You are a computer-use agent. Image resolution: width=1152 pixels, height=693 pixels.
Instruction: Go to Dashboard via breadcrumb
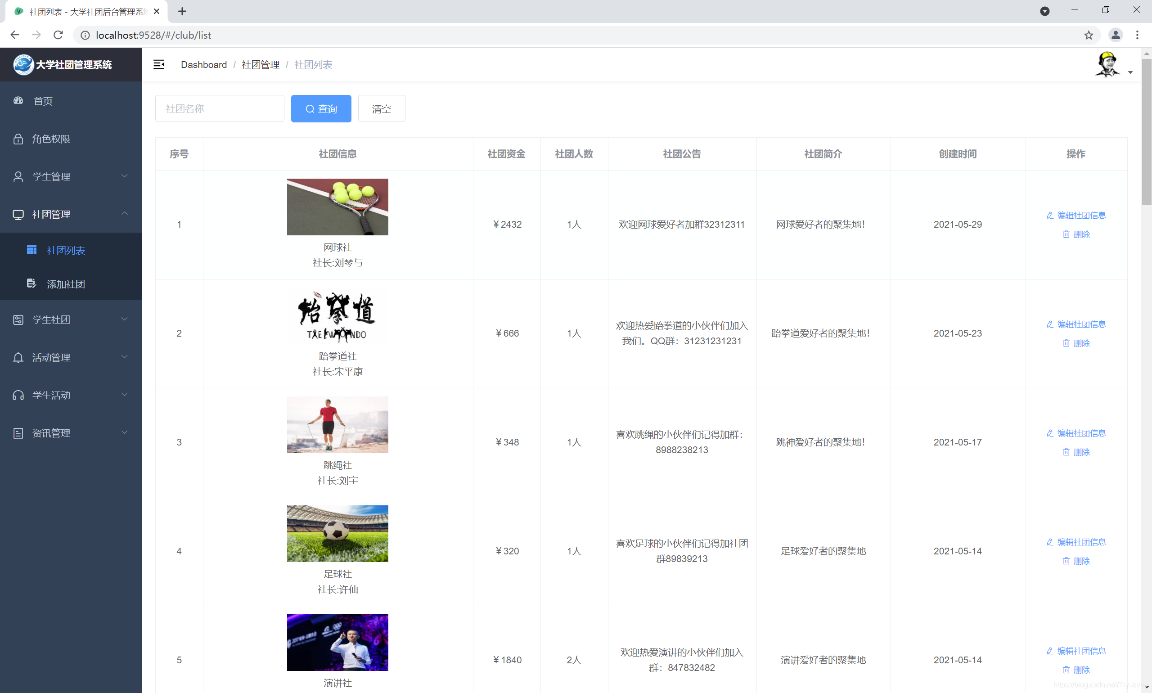coord(203,64)
